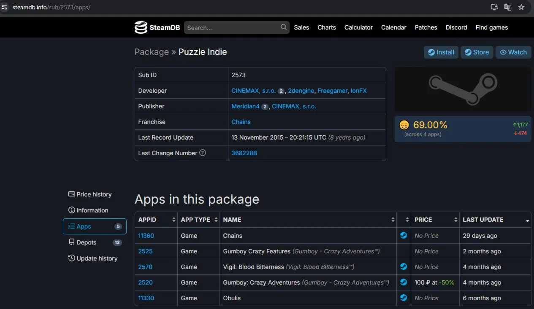The image size is (534, 309).
Task: Open the Freegamer developer link
Action: click(333, 91)
